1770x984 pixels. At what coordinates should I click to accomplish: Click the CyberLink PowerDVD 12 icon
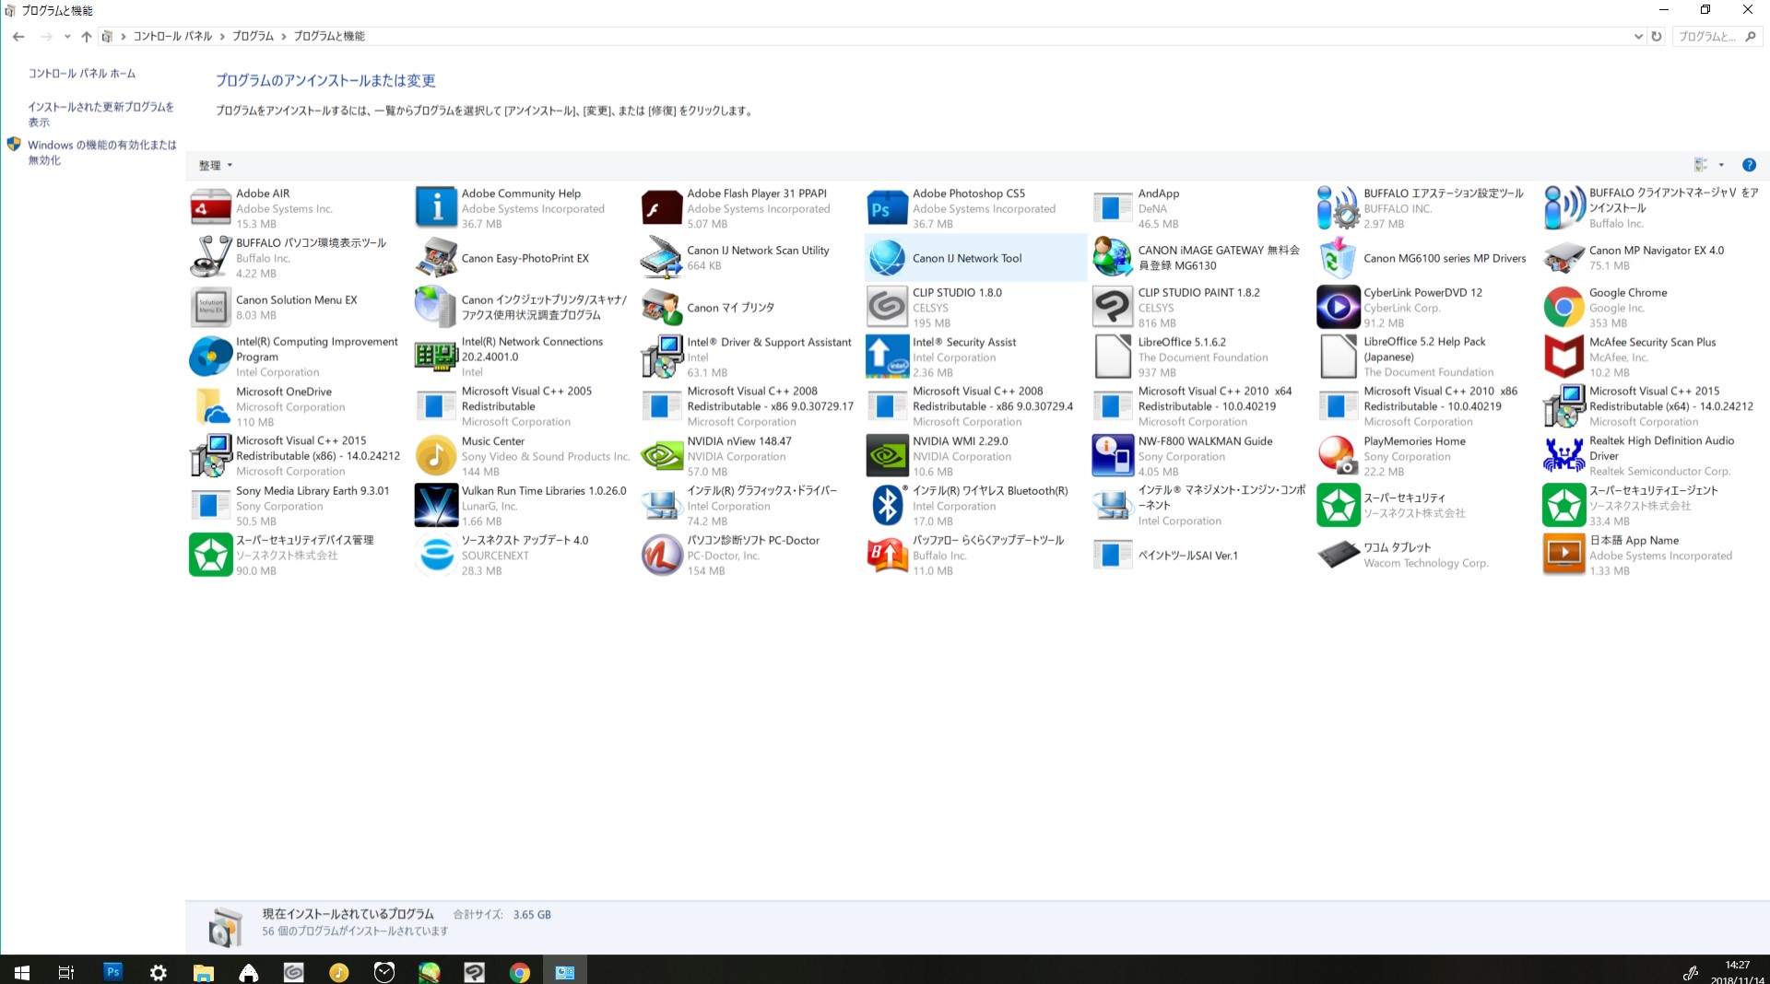tap(1338, 308)
